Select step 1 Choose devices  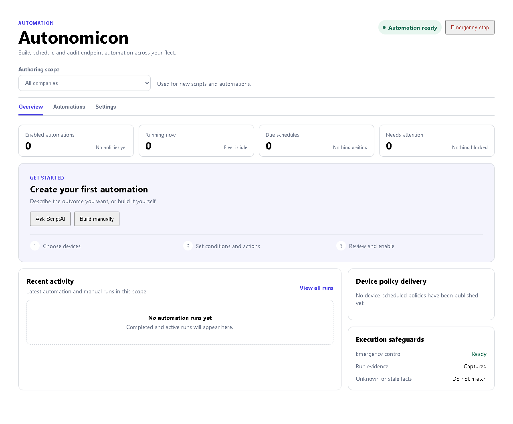pos(56,246)
